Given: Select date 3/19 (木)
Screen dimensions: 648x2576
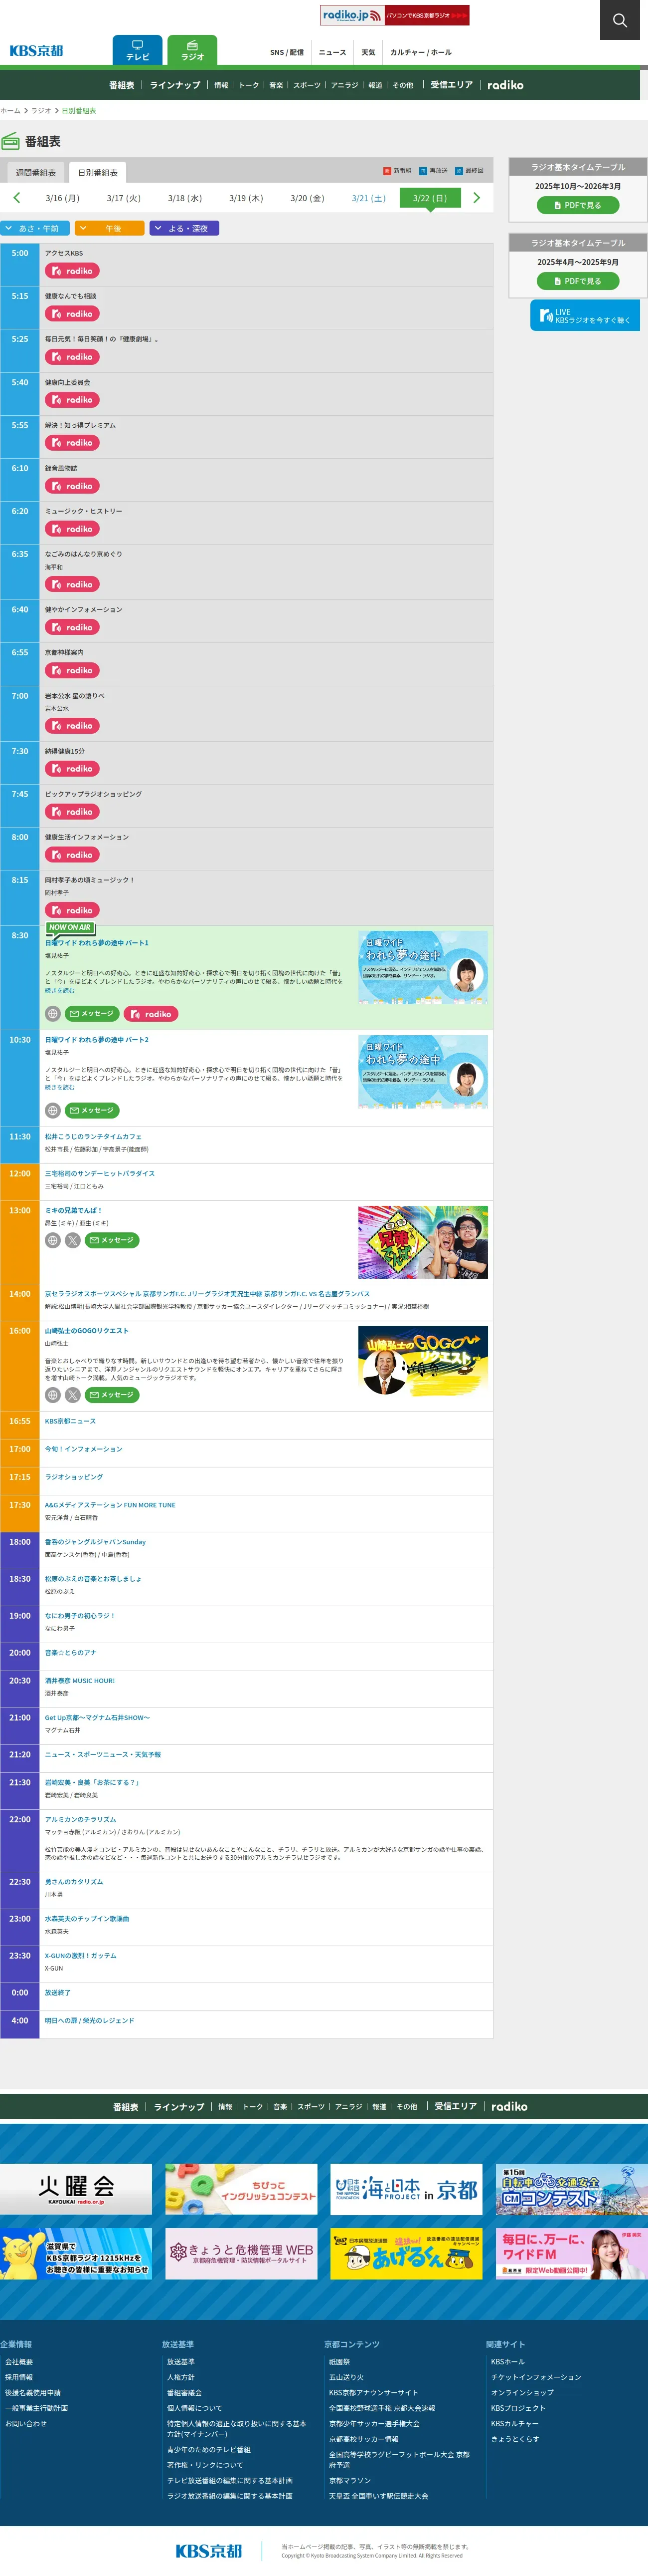Looking at the screenshot, I should [x=246, y=198].
